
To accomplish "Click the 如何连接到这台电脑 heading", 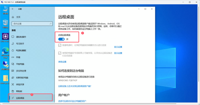I will coord(71,71).
